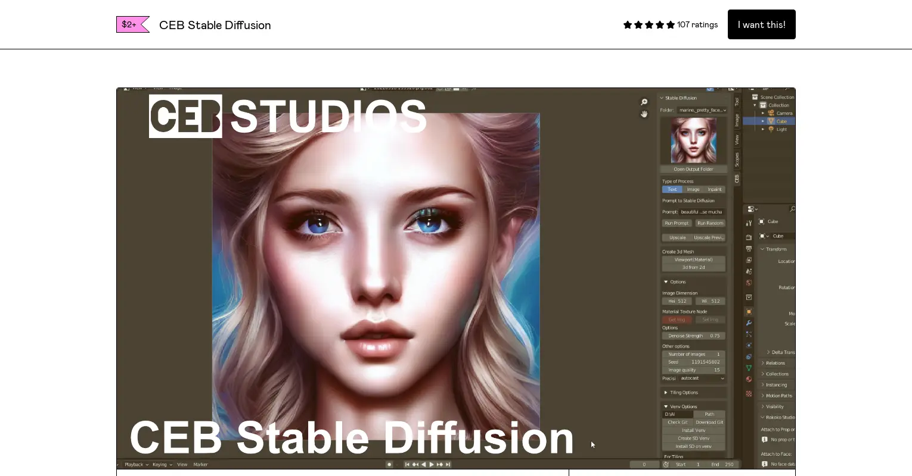Click the 'I want this!' purchase button
This screenshot has height=476, width=912.
(761, 24)
